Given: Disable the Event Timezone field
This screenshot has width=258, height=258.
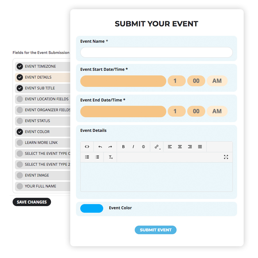Looking at the screenshot, I should click(20, 67).
